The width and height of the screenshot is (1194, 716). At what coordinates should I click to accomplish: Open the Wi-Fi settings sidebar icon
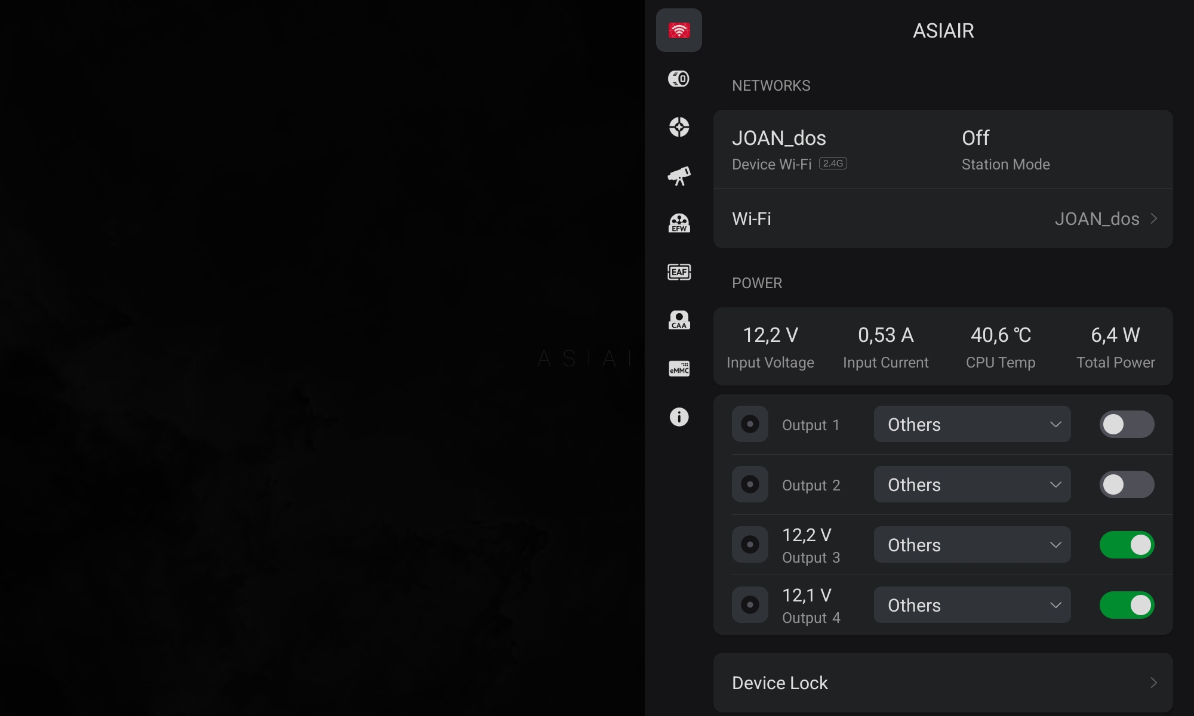(679, 30)
